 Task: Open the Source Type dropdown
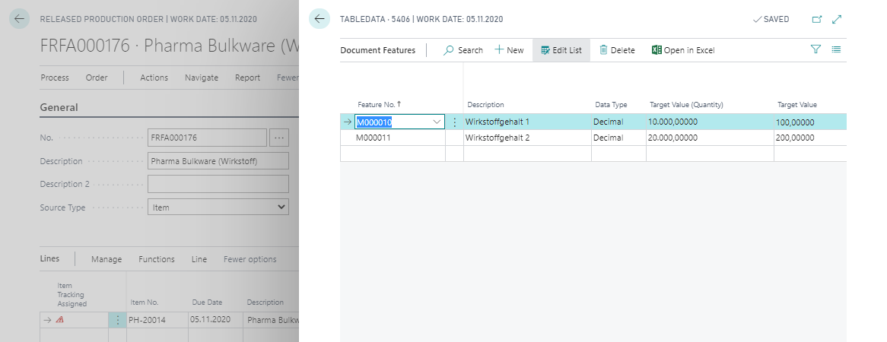click(x=218, y=207)
